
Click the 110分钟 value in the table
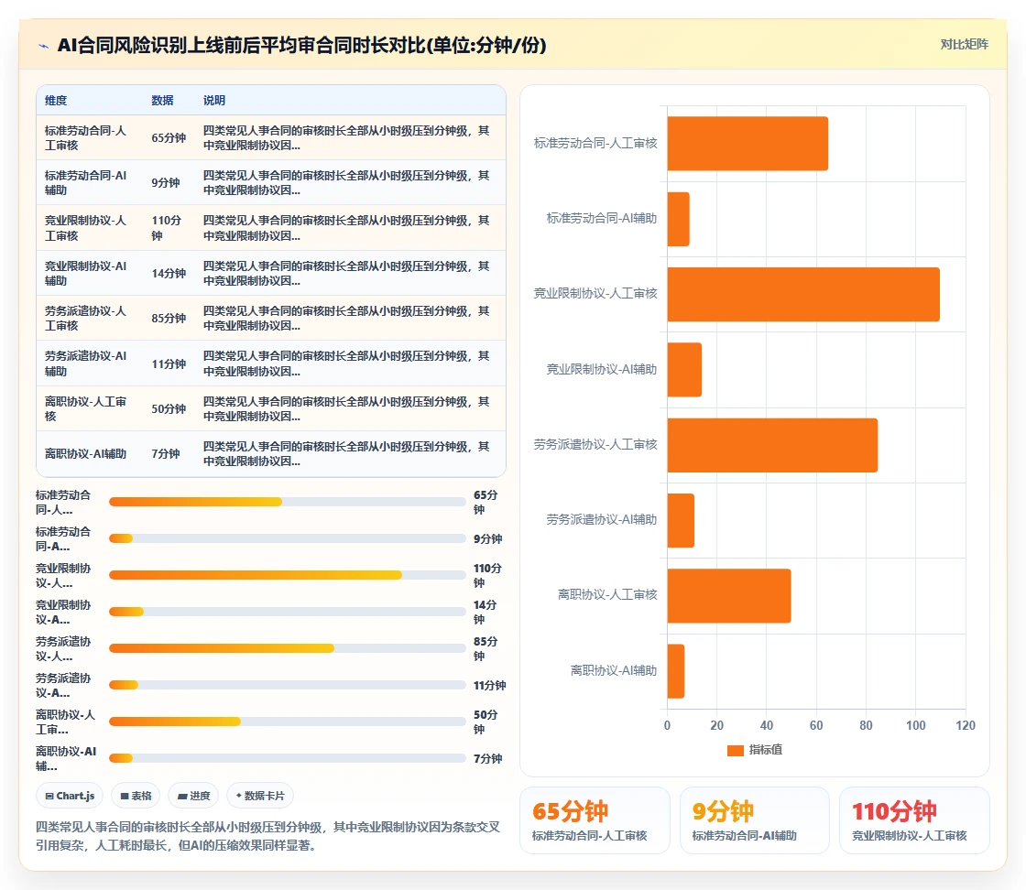click(x=166, y=228)
